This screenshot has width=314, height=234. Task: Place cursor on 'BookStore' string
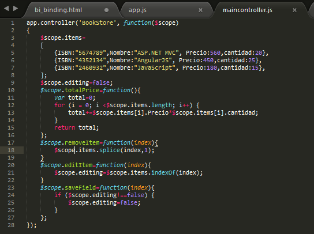click(98, 23)
